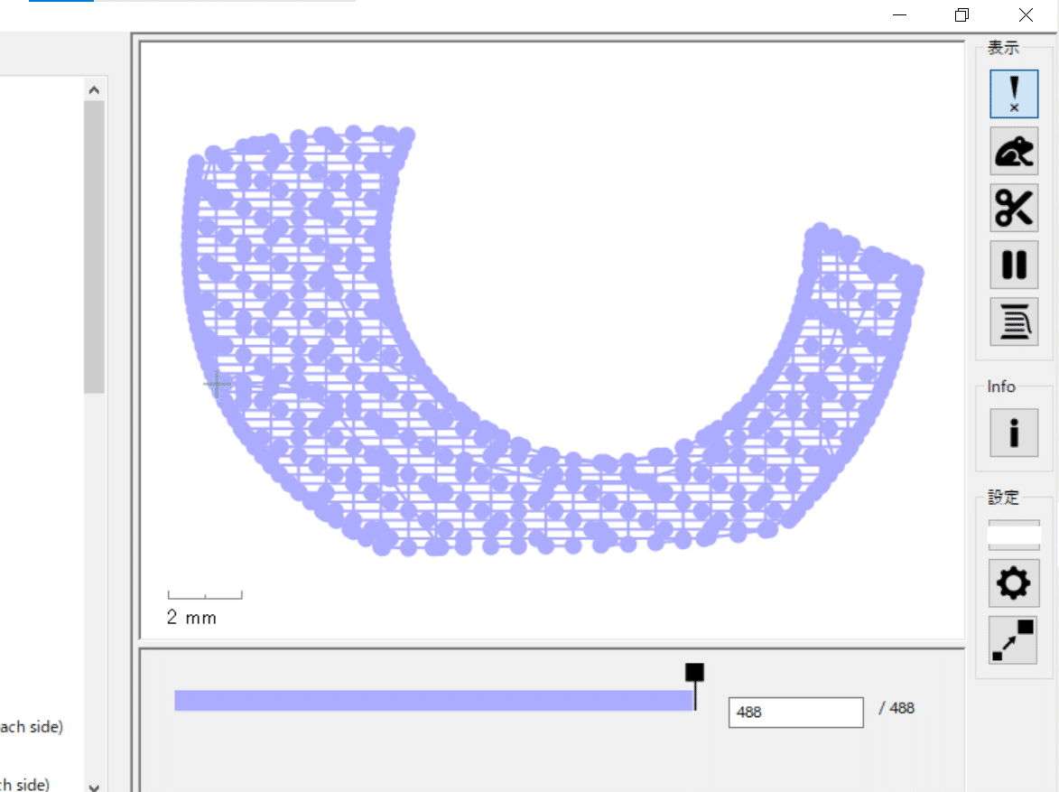Click the pause (stop) display icon

1014,265
